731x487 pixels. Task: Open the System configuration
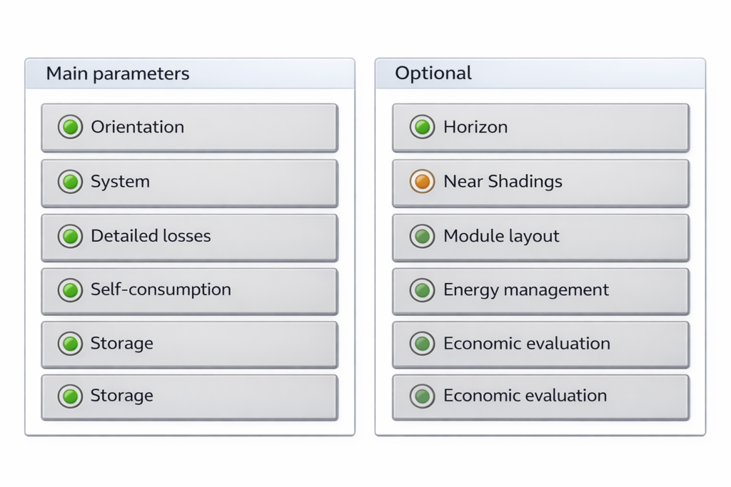point(189,182)
